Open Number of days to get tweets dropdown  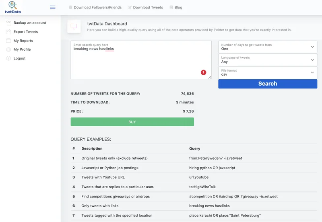pyautogui.click(x=268, y=47)
